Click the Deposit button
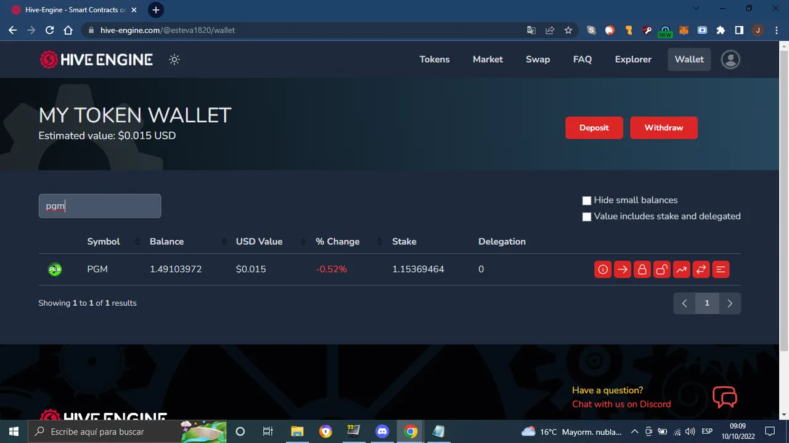The image size is (789, 443). [594, 128]
